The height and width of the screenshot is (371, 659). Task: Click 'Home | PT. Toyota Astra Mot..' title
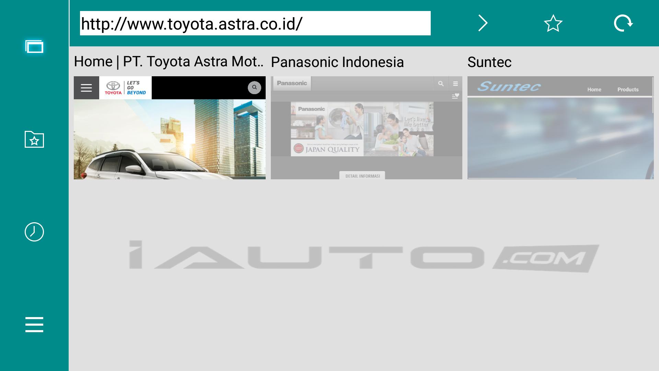click(x=169, y=62)
